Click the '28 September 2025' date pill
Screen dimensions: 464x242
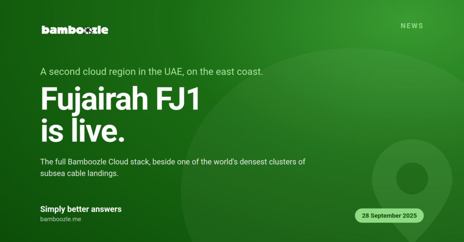(389, 216)
